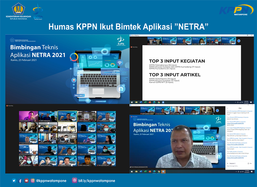
Task: Open Google Chrome in the slide-sharing window's taskbar
Action: [159, 102]
